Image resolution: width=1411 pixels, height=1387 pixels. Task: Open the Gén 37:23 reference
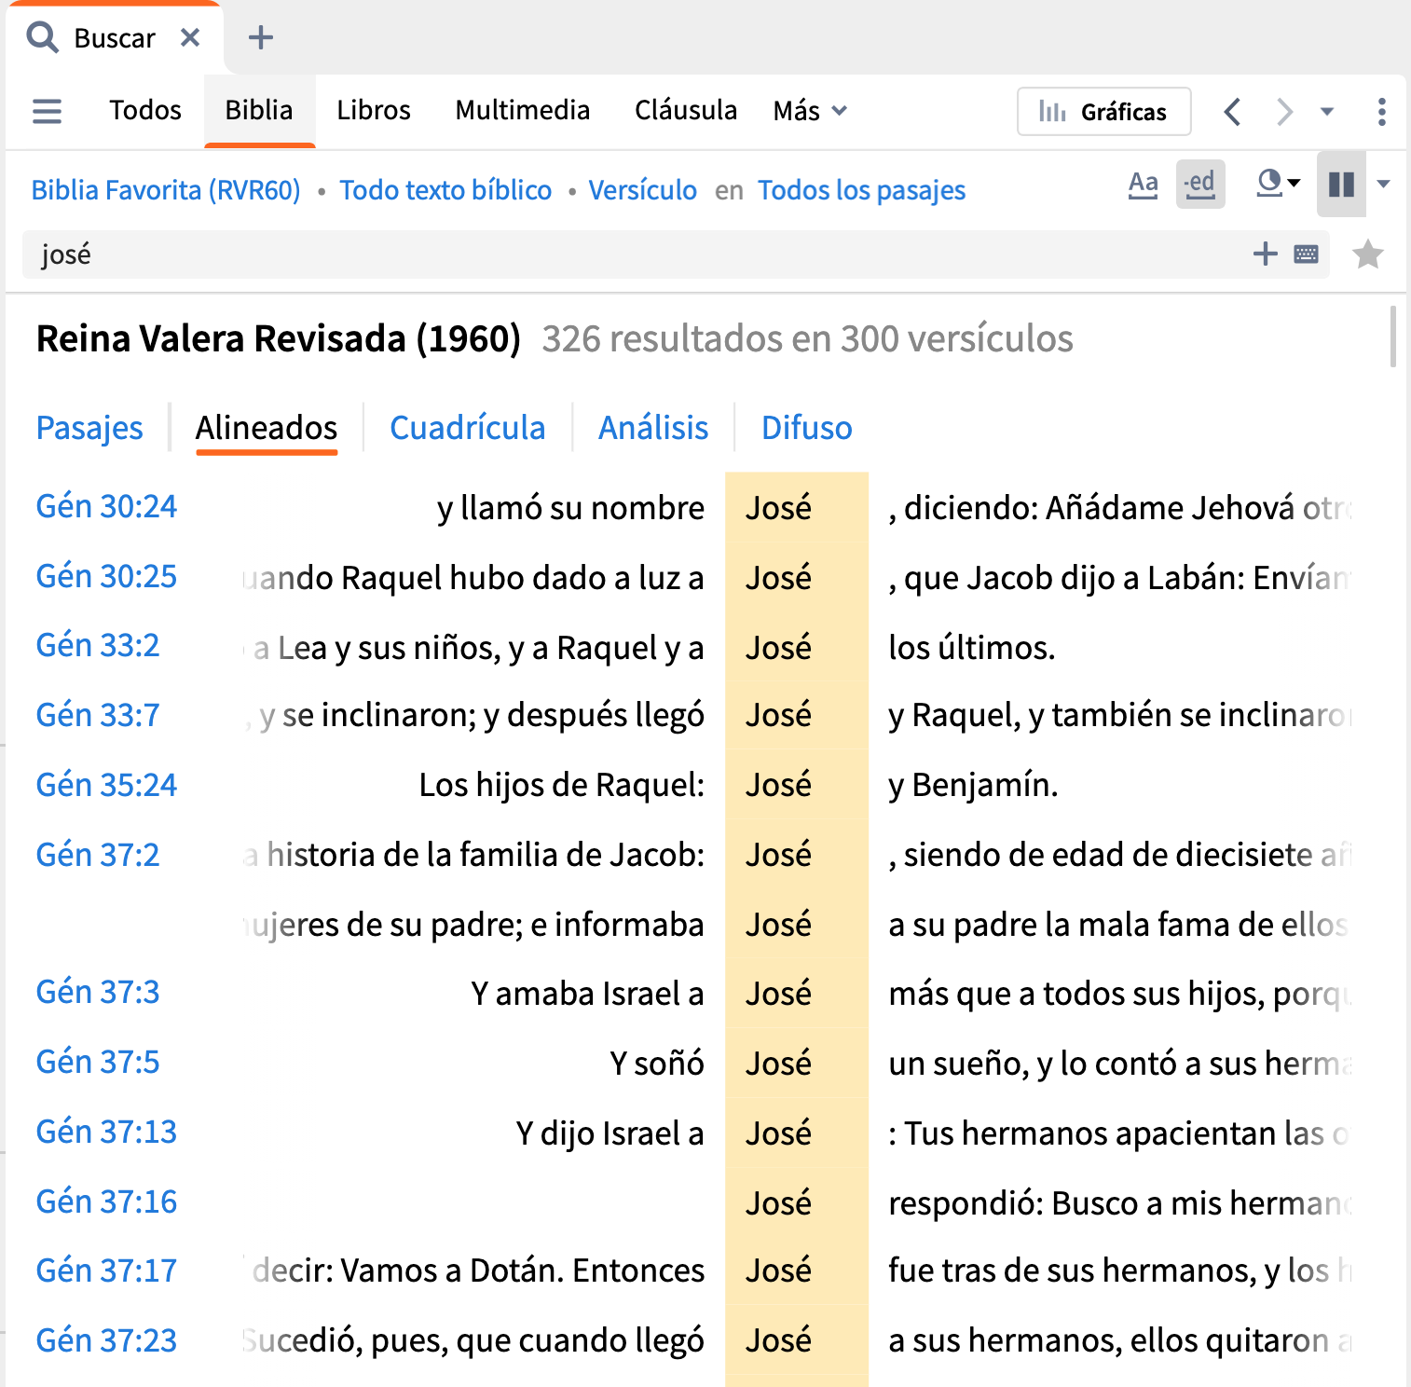pyautogui.click(x=106, y=1340)
